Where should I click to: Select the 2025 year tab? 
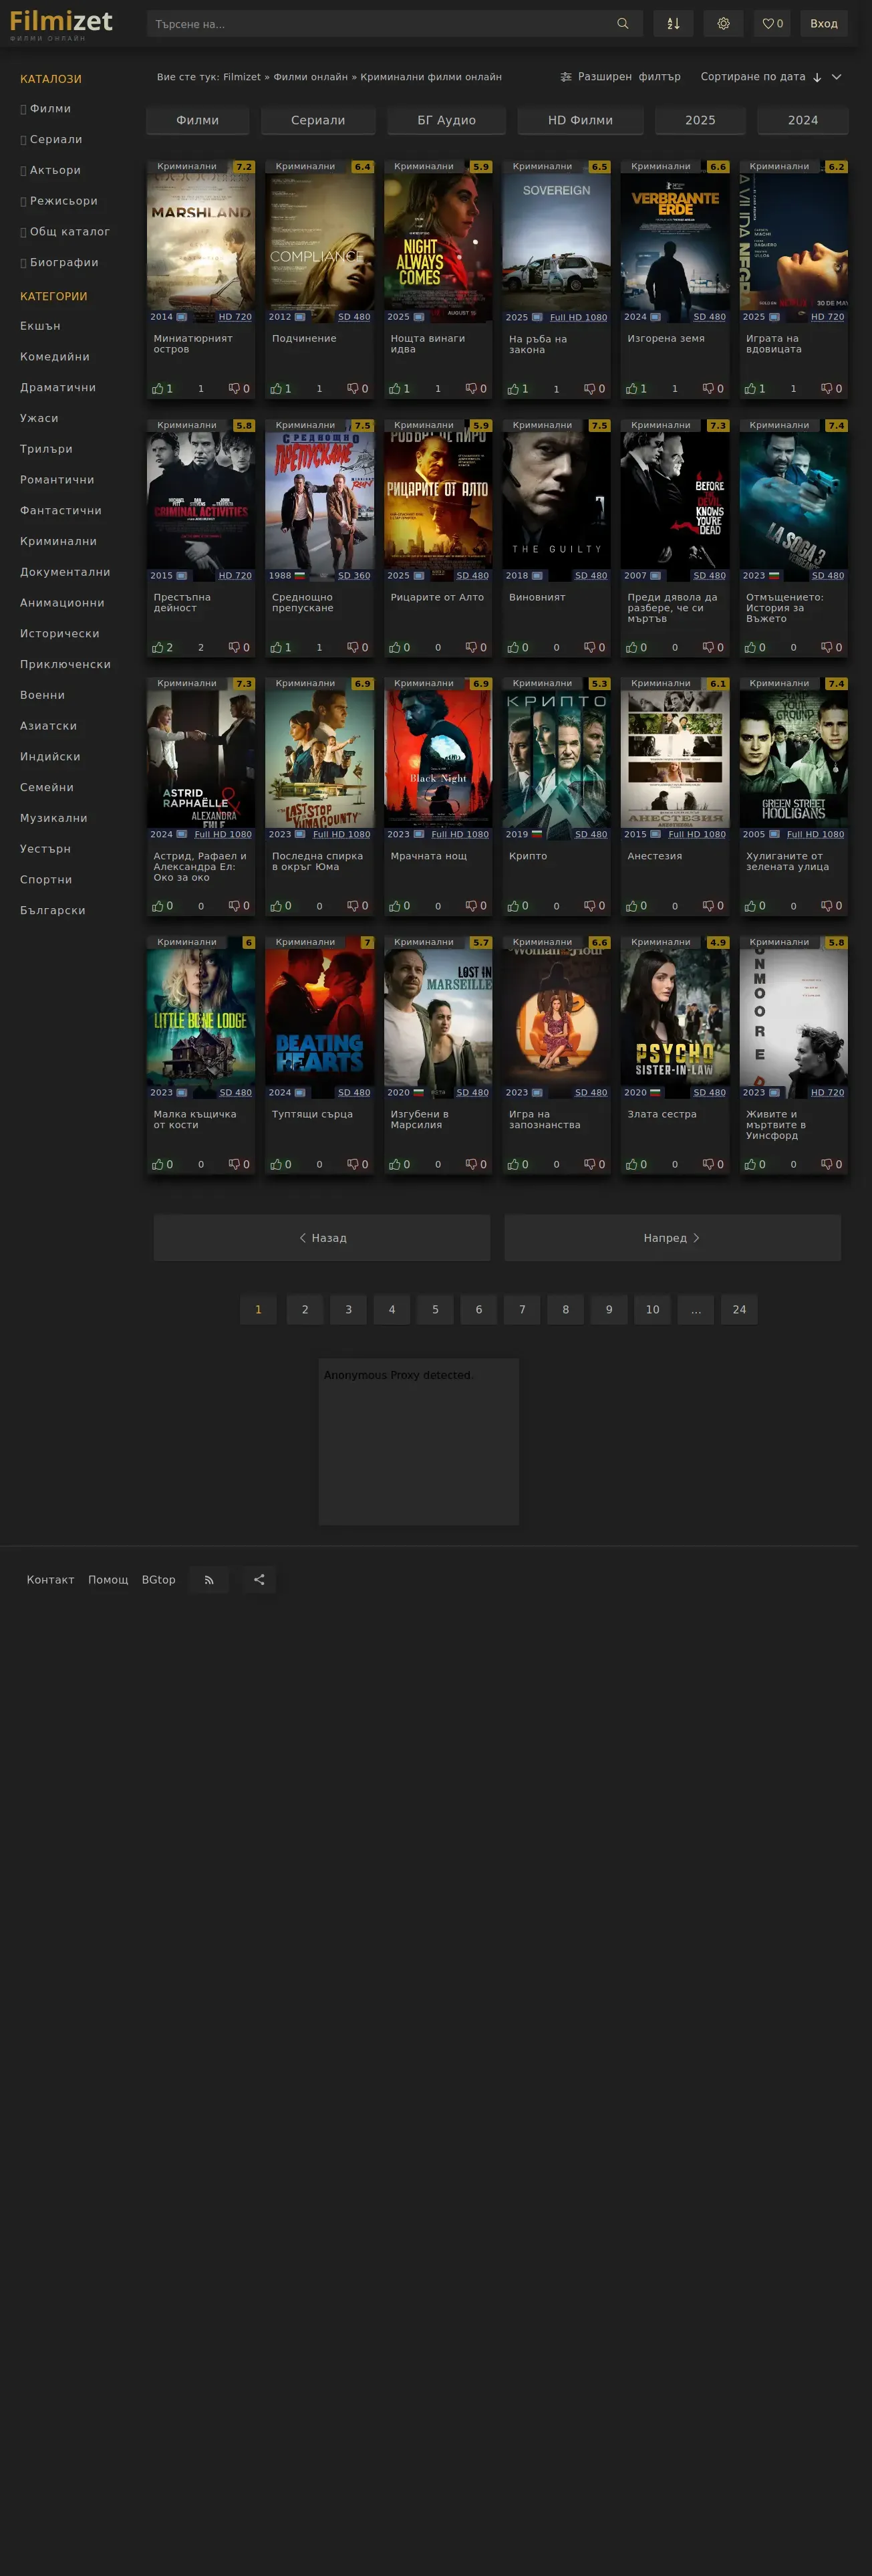(700, 120)
